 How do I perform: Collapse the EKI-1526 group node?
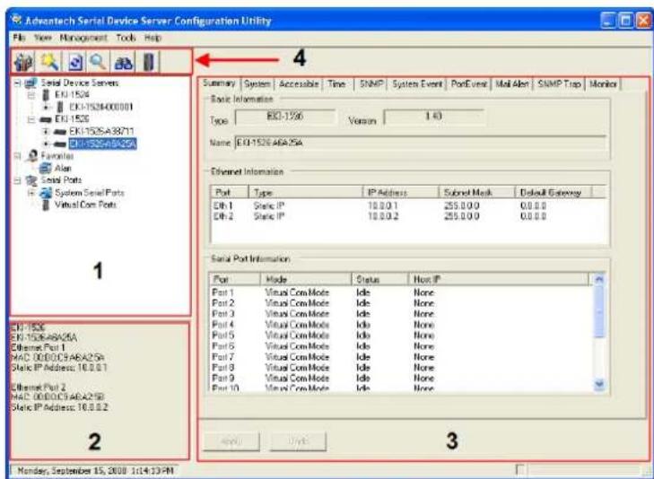(31, 119)
